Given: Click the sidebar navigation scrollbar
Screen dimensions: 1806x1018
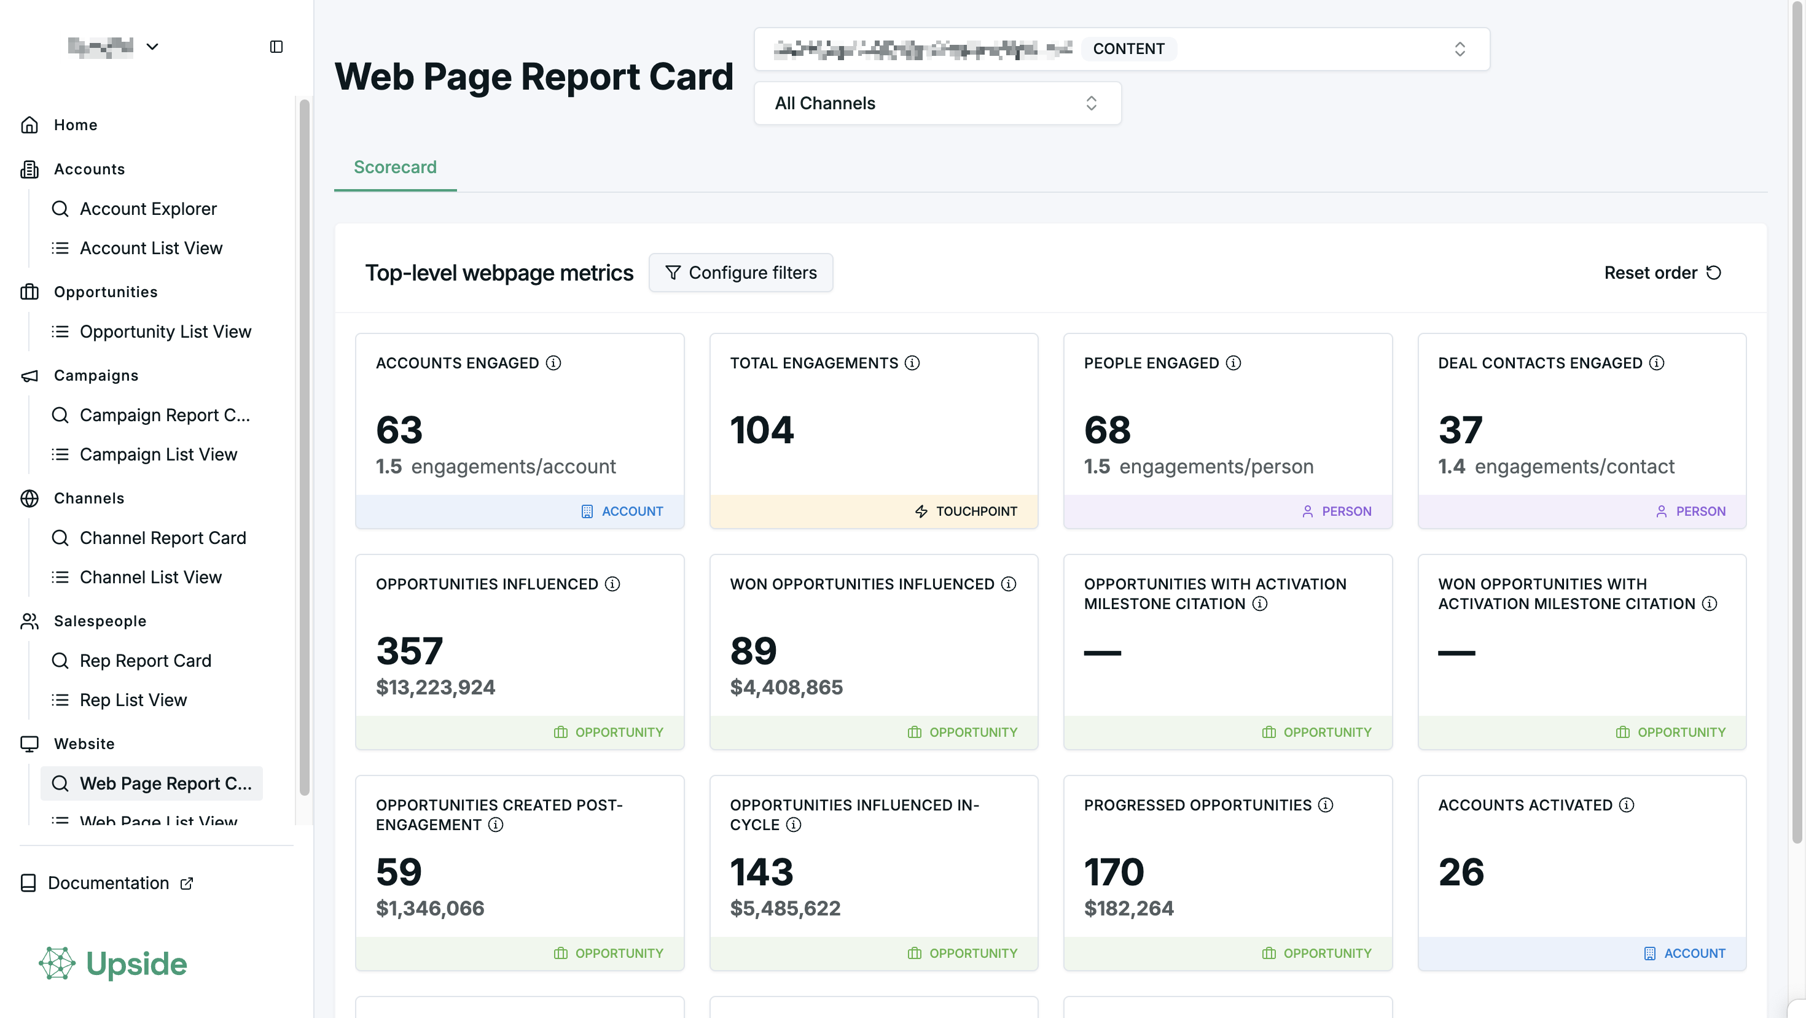Looking at the screenshot, I should (304, 448).
